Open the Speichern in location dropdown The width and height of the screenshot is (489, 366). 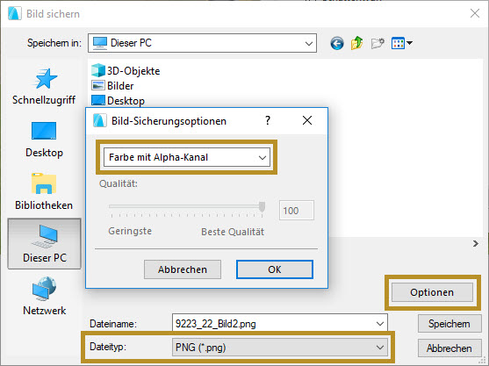tap(203, 43)
